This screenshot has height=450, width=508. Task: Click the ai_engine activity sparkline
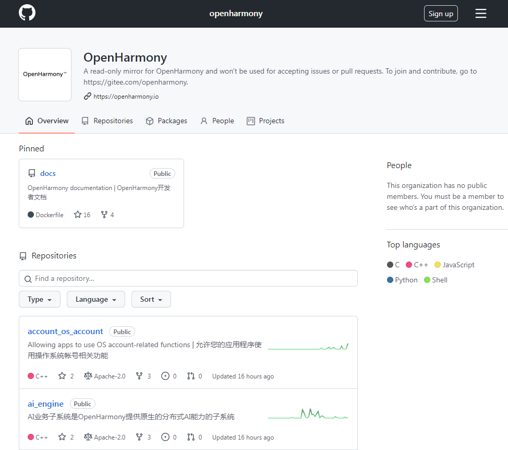click(x=308, y=414)
